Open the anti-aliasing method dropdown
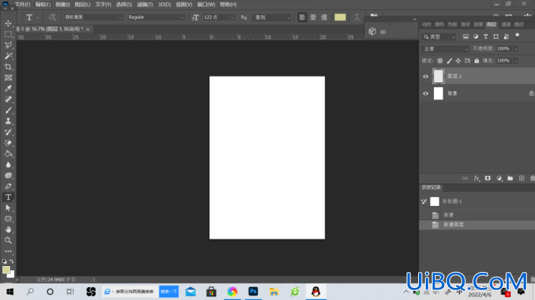Screen dimensions: 535x300 (272, 17)
